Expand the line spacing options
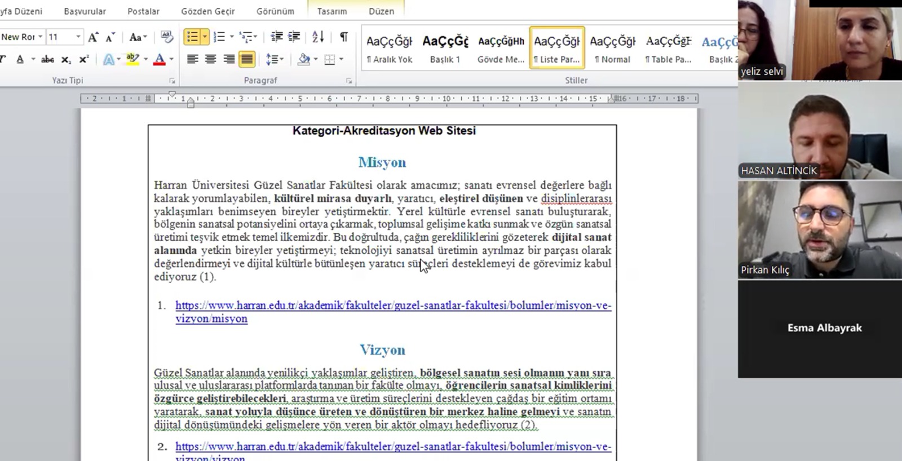 coord(275,59)
